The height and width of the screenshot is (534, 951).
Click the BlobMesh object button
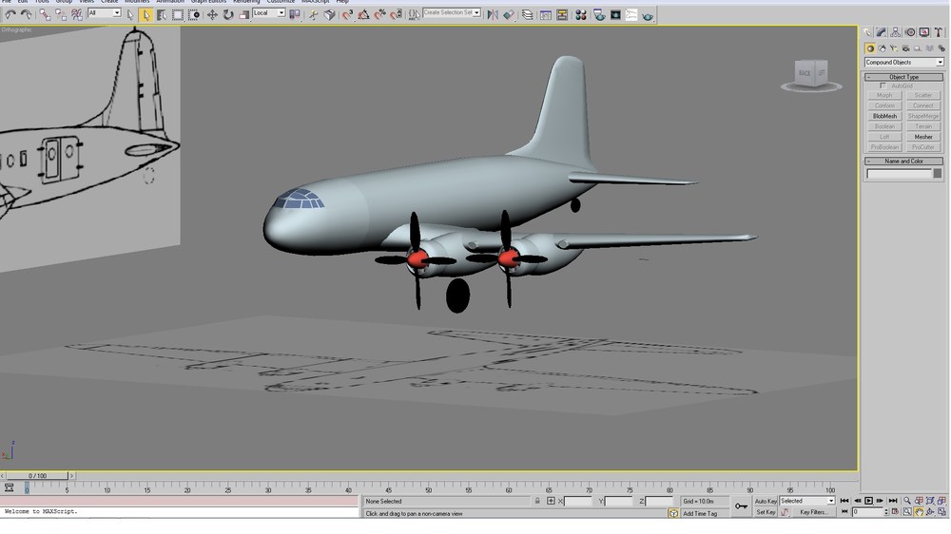884,116
